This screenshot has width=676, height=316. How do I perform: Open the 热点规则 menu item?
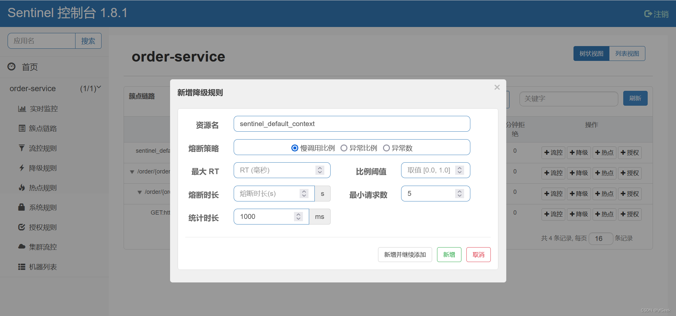click(x=43, y=188)
